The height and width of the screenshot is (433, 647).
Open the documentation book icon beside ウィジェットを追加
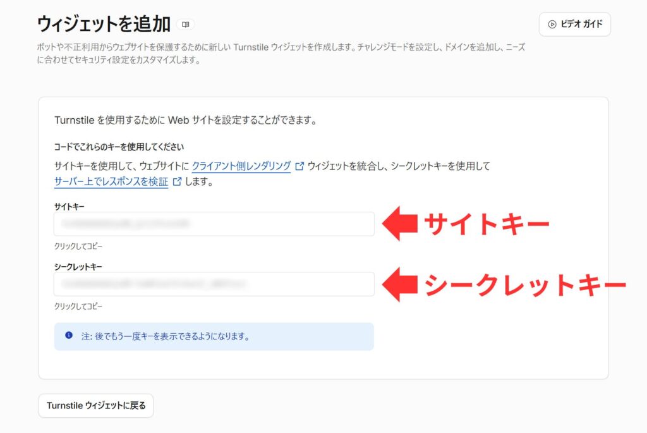[186, 25]
